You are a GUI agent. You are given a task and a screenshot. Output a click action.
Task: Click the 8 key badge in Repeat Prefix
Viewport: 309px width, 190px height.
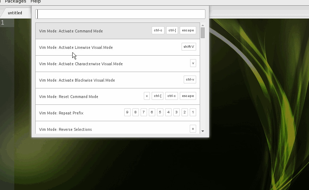(x=136, y=112)
